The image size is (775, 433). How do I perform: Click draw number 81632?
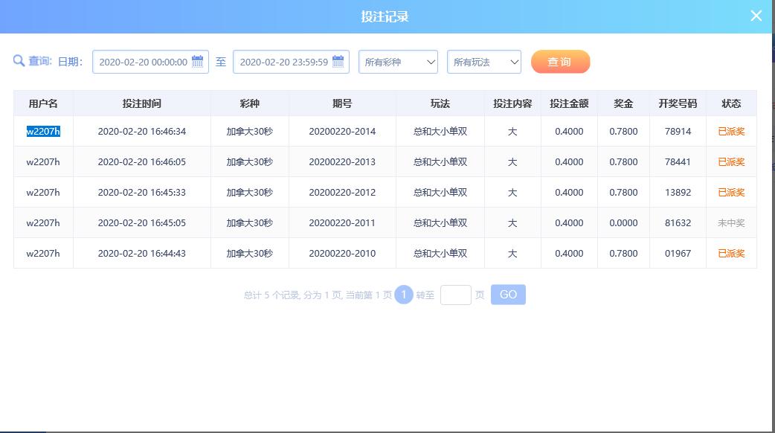(x=678, y=223)
